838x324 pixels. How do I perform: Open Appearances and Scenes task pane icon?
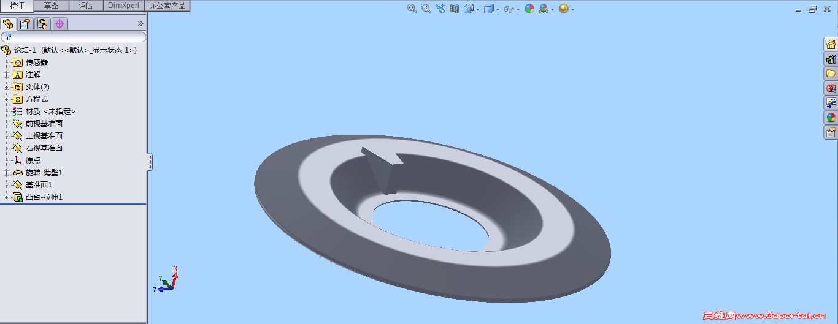831,117
